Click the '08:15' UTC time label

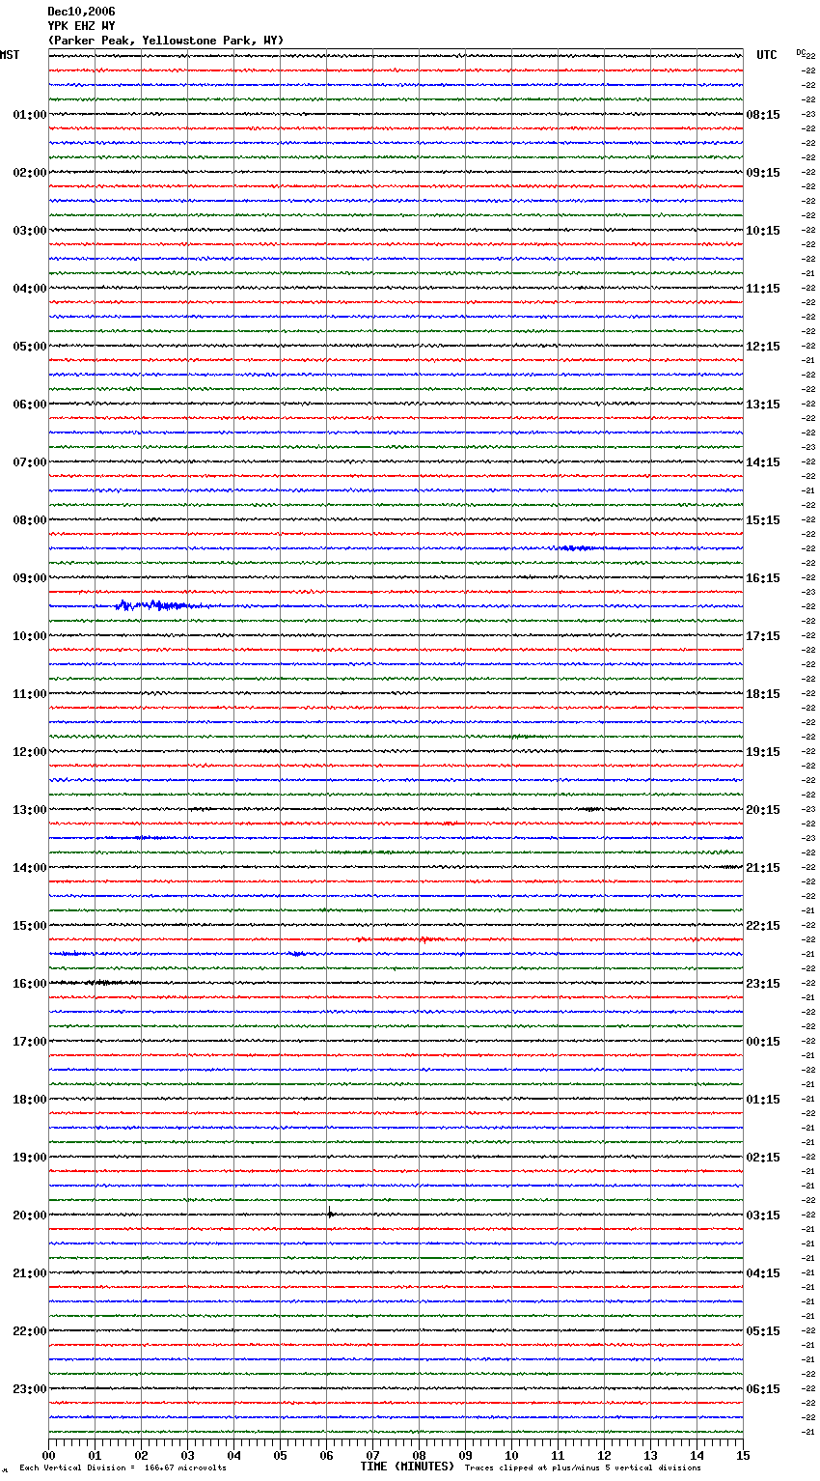click(763, 115)
